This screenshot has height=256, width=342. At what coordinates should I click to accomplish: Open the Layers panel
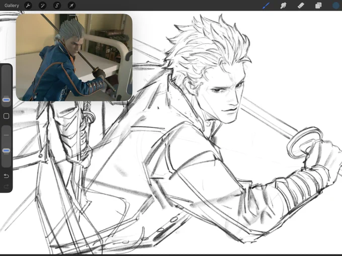(318, 6)
